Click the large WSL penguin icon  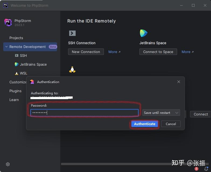coord(72,69)
